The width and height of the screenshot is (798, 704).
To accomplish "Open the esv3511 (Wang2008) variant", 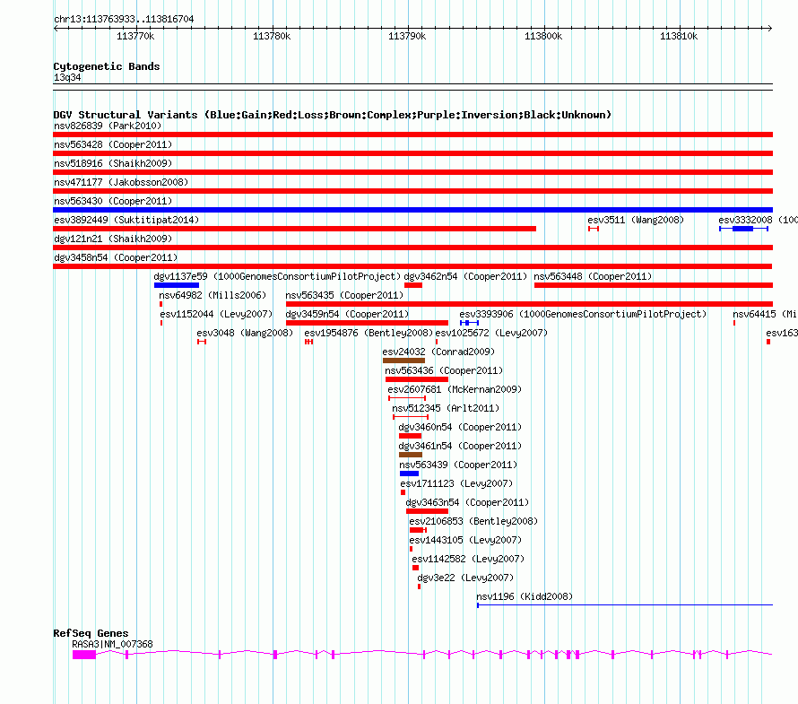I will (636, 220).
